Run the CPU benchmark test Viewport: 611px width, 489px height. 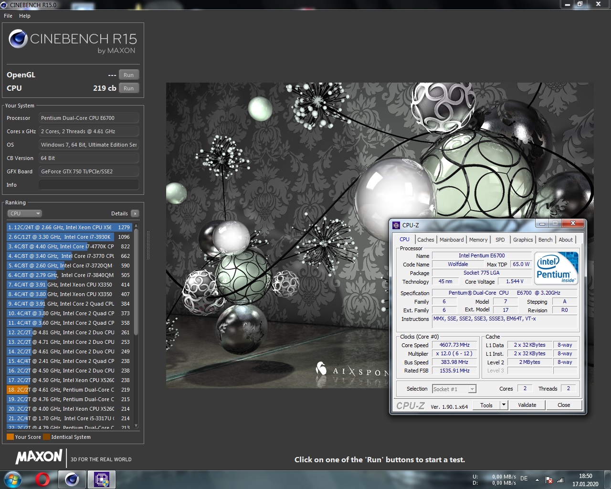[129, 88]
